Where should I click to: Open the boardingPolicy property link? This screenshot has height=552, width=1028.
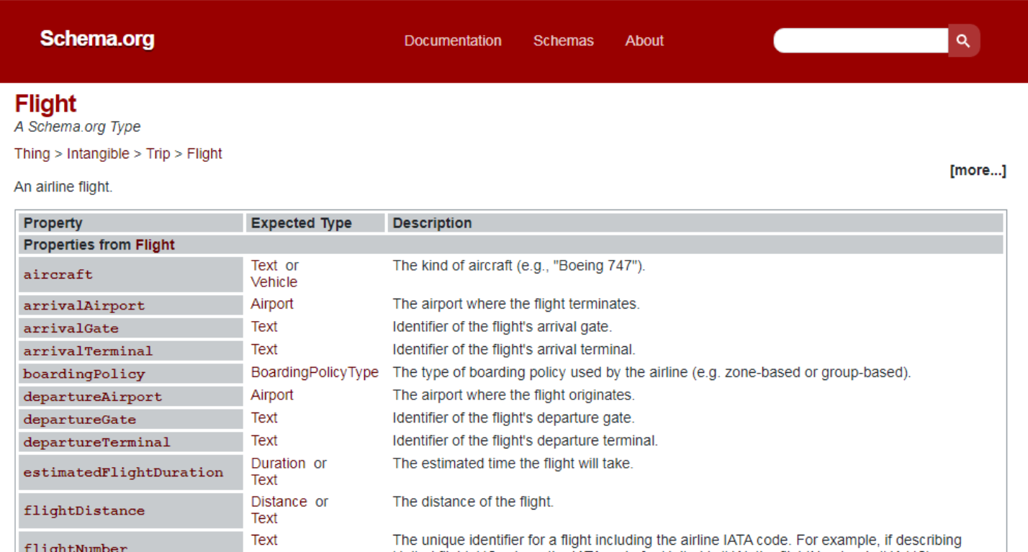pos(84,374)
